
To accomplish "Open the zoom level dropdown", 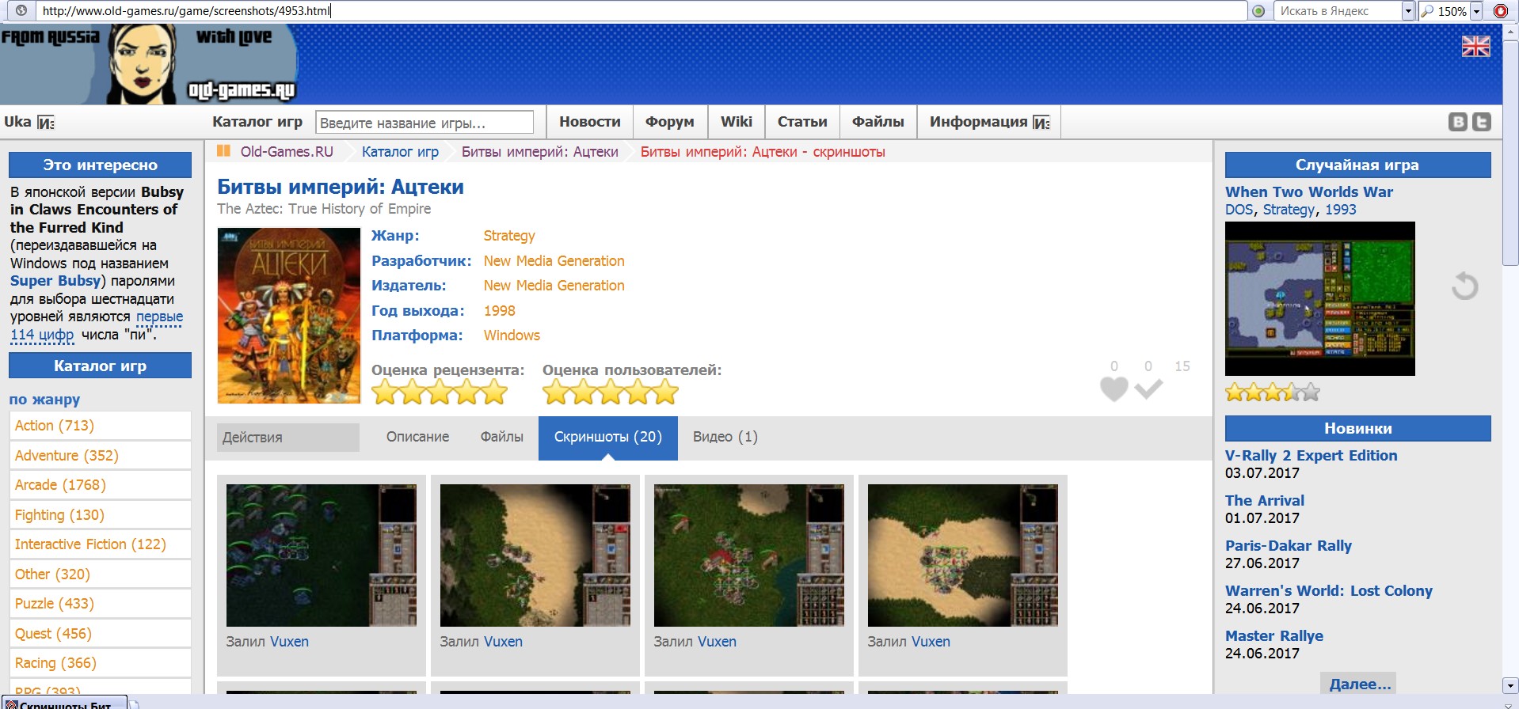I will (x=1476, y=11).
